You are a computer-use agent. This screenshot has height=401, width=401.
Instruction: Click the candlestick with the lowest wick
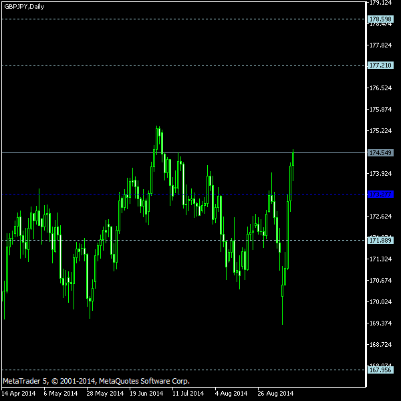pos(282,291)
